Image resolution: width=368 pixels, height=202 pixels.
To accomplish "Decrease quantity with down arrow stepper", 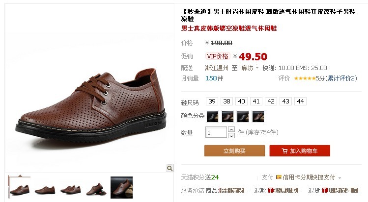I will tap(231, 135).
